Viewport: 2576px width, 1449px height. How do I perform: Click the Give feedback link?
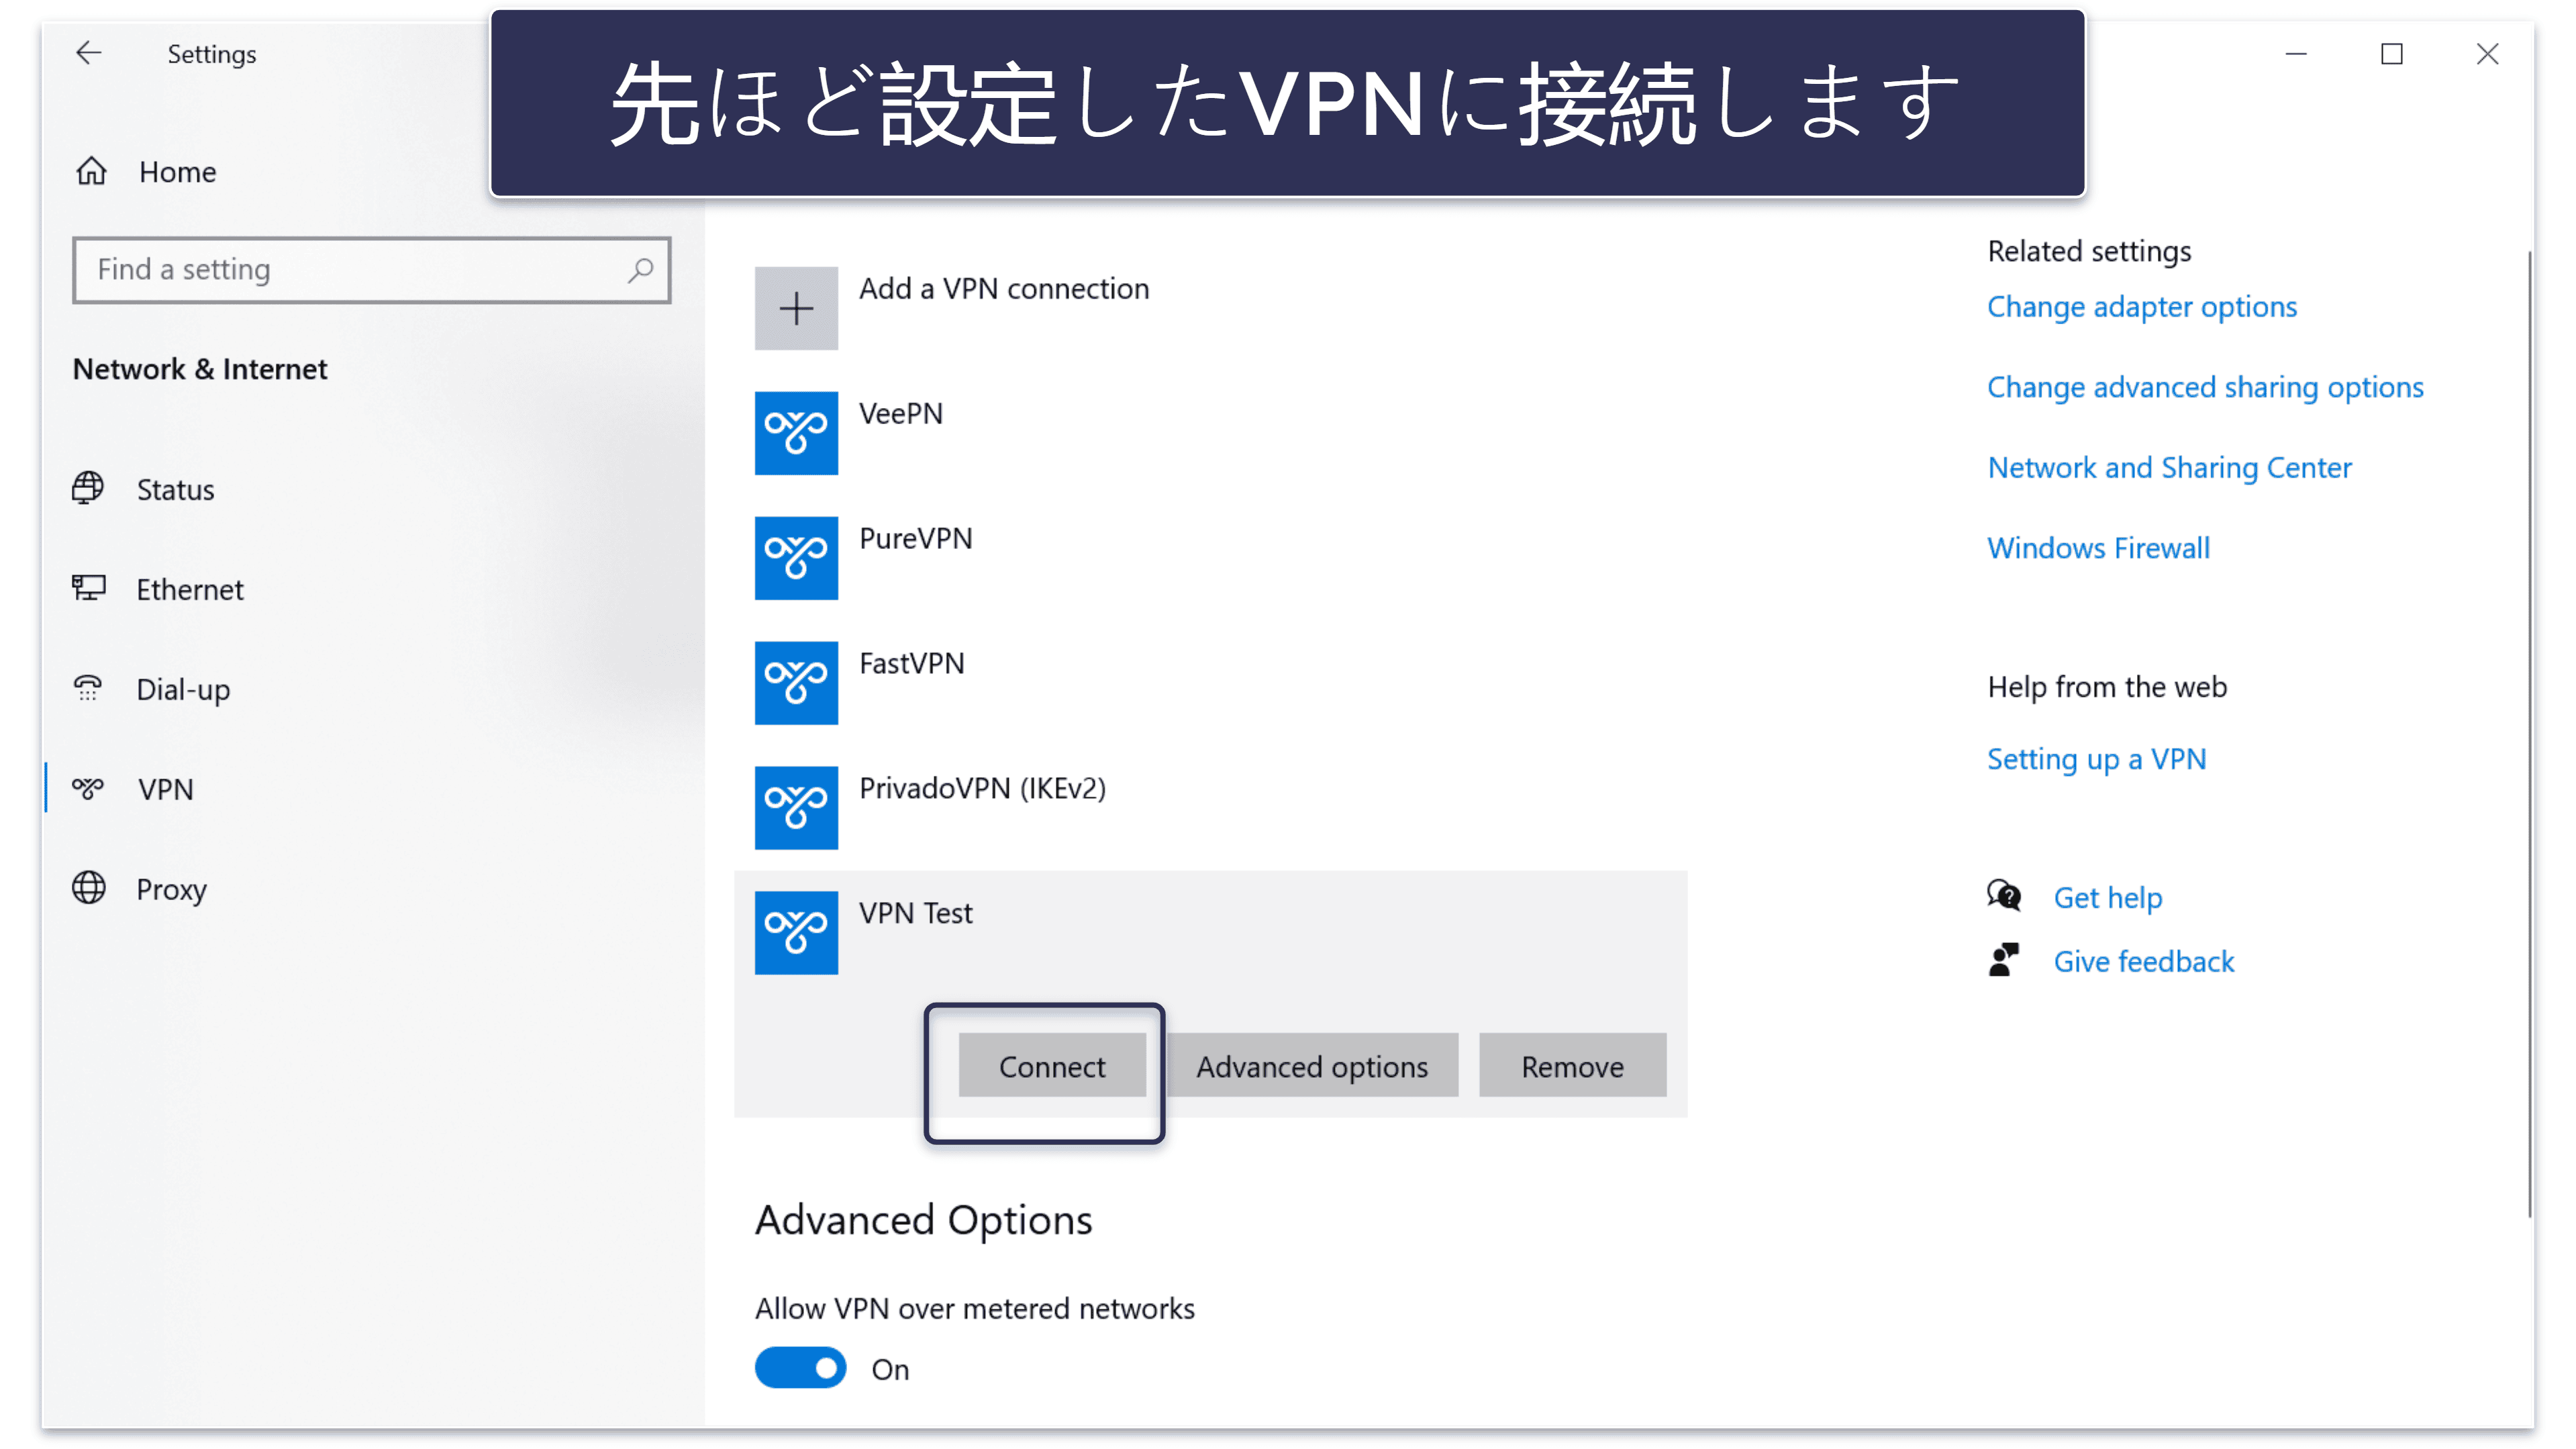point(2144,962)
